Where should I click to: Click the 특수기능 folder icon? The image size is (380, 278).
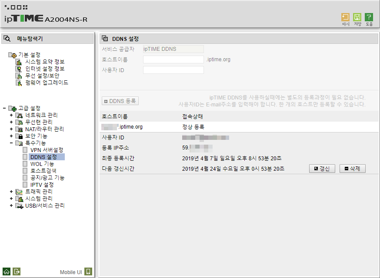tap(19, 143)
